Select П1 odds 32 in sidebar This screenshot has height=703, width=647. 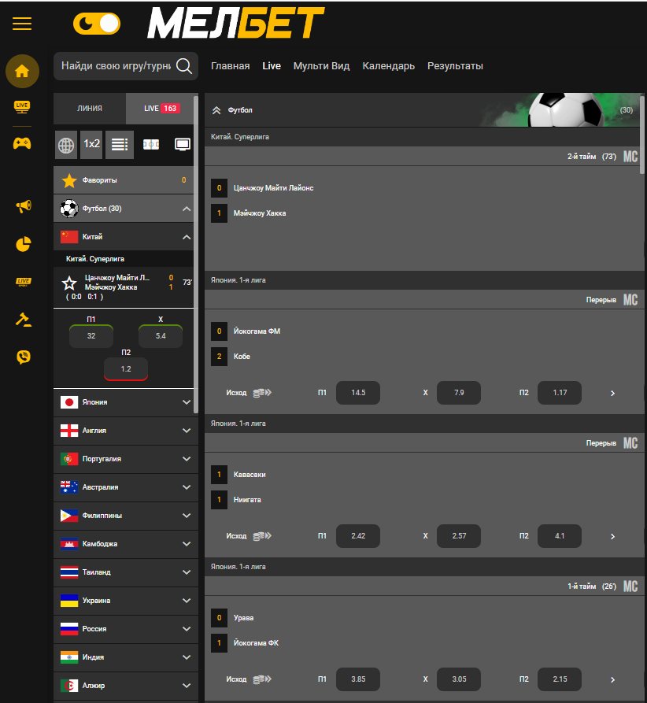tap(91, 336)
